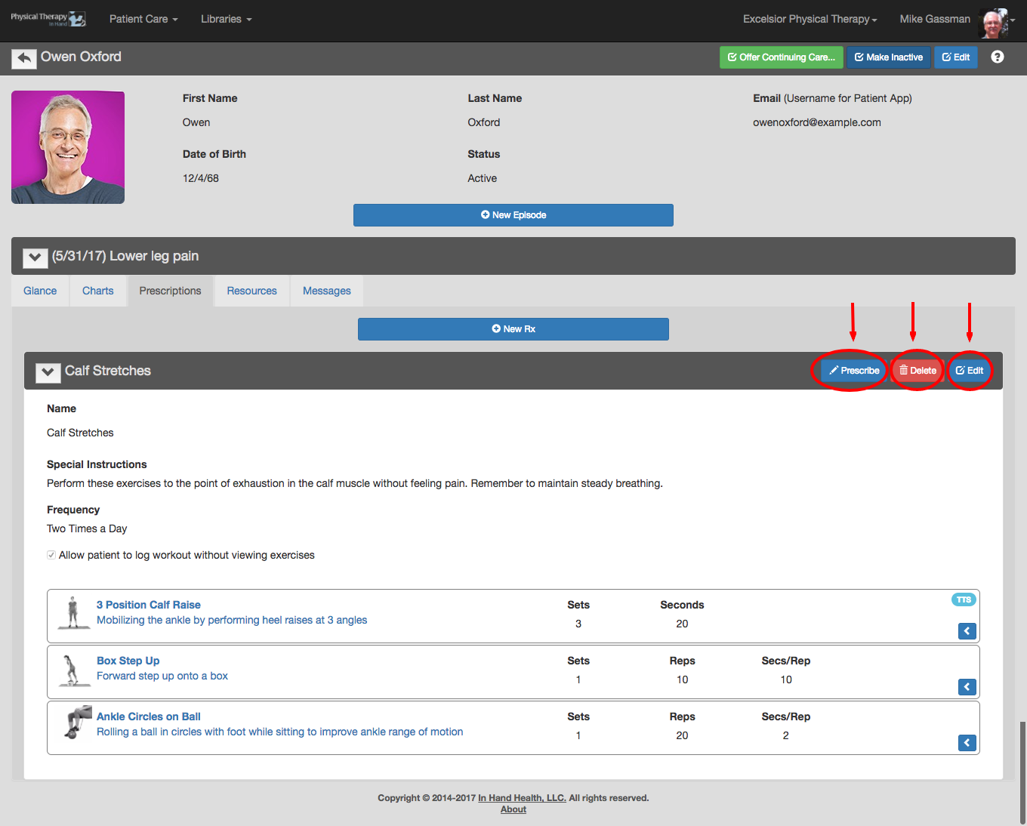The image size is (1027, 826).
Task: Open the Messages tab
Action: click(326, 291)
